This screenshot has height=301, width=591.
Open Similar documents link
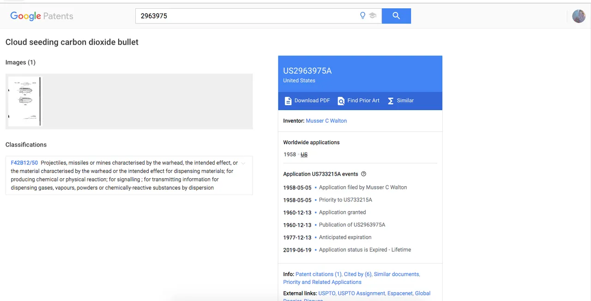point(396,274)
